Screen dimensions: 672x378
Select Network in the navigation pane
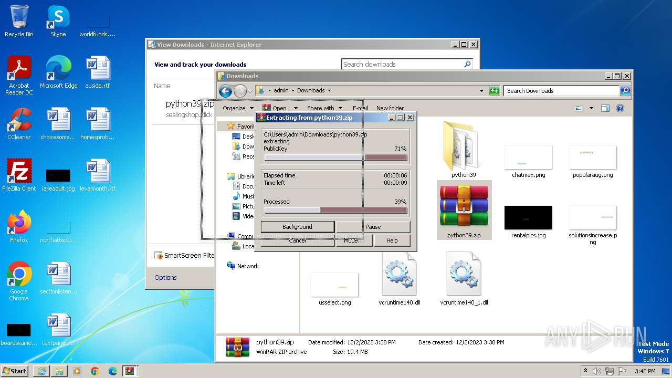248,266
